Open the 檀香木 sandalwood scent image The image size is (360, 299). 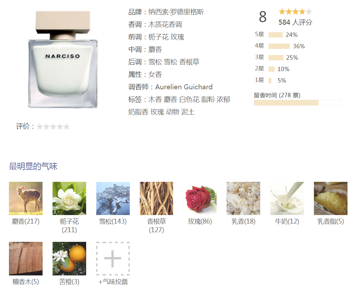coord(26,258)
